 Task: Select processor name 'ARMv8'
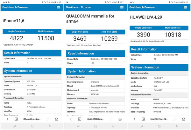(156, 100)
